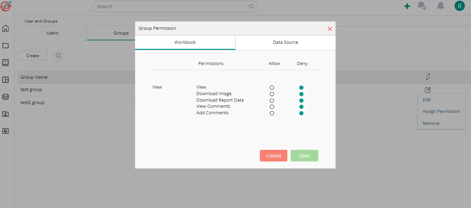This screenshot has width=471, height=208.
Task: Select Deny for Add Comments permission
Action: coord(301,113)
